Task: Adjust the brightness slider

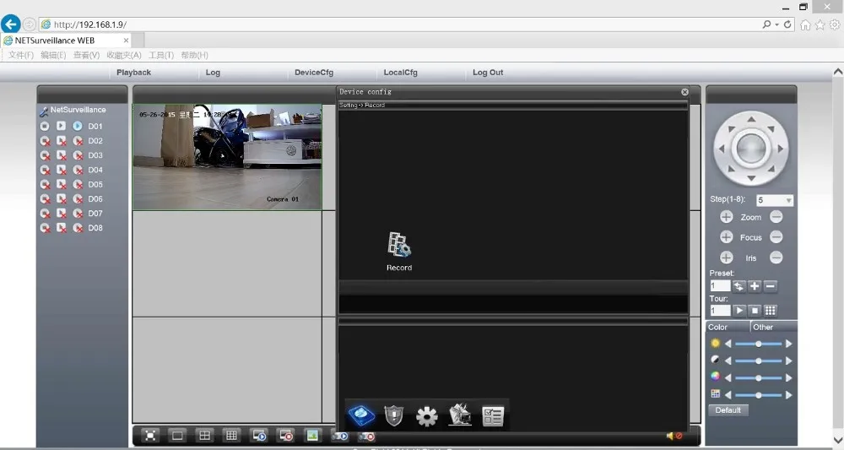Action: click(x=759, y=344)
